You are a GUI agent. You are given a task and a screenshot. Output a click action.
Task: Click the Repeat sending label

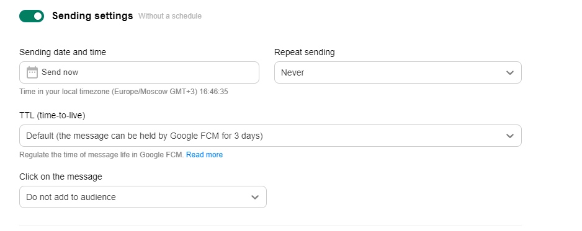coord(305,52)
